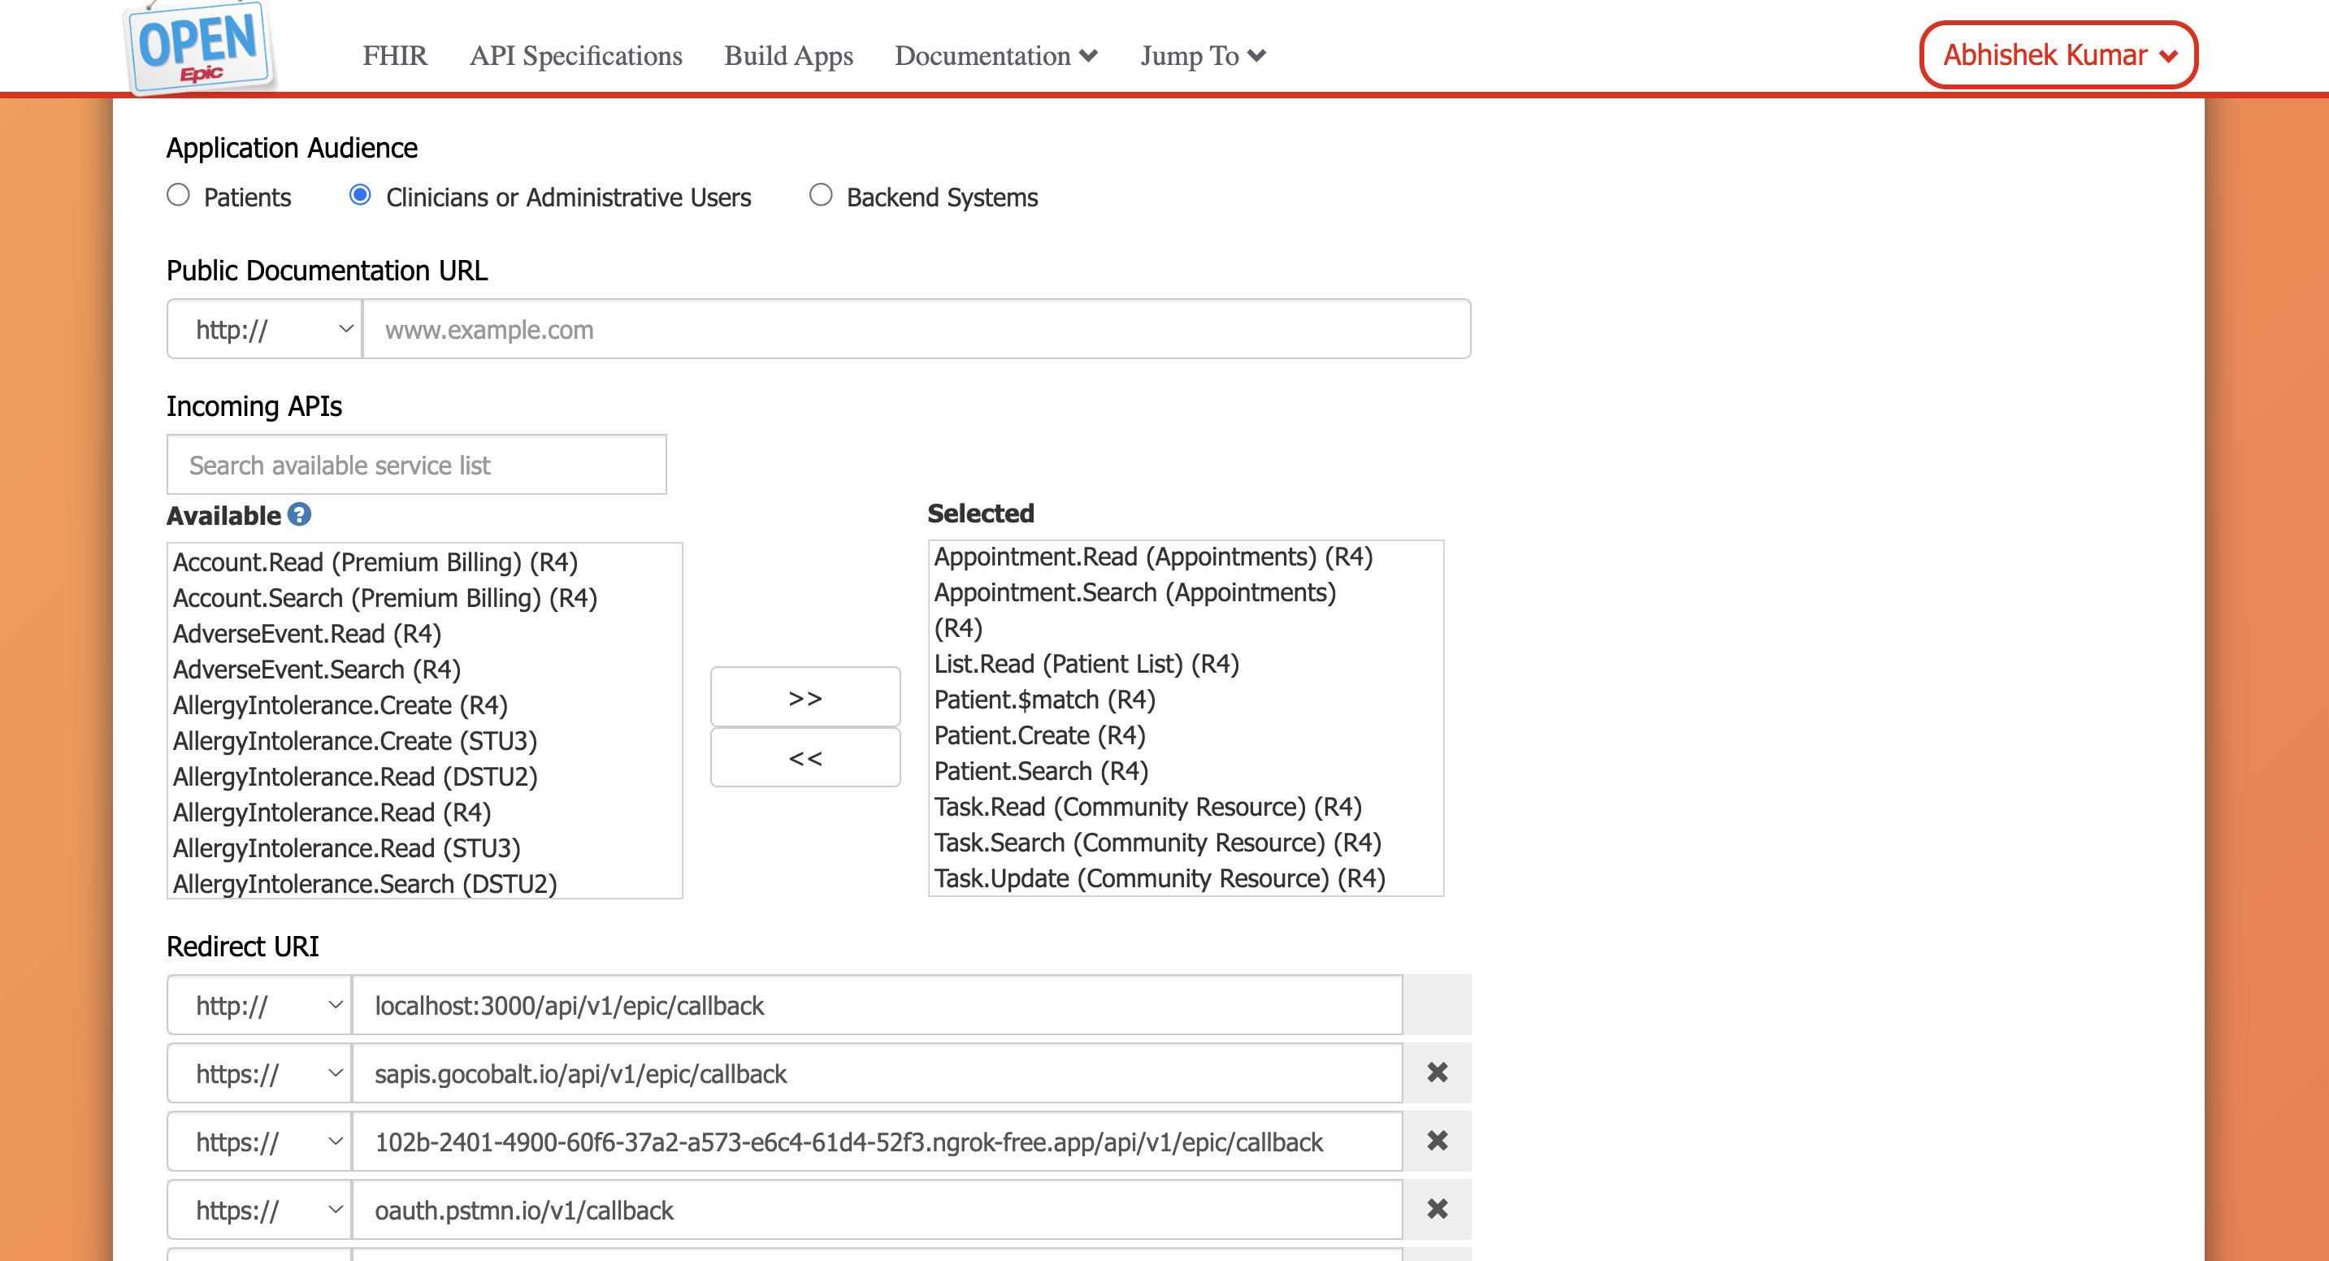Choose Backend Systems as application audience
The width and height of the screenshot is (2329, 1261).
coord(820,193)
